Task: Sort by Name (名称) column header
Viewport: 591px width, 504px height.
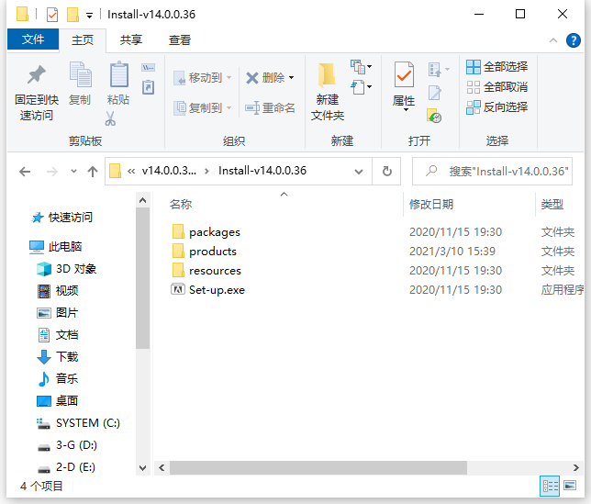Action: point(181,205)
